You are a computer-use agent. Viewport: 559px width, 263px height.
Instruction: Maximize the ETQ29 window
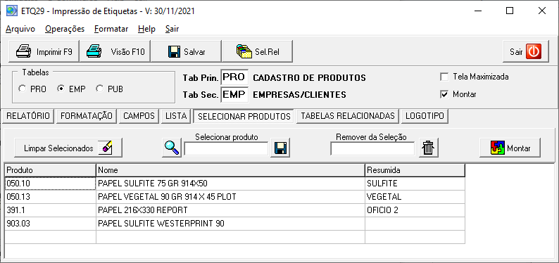(510, 11)
